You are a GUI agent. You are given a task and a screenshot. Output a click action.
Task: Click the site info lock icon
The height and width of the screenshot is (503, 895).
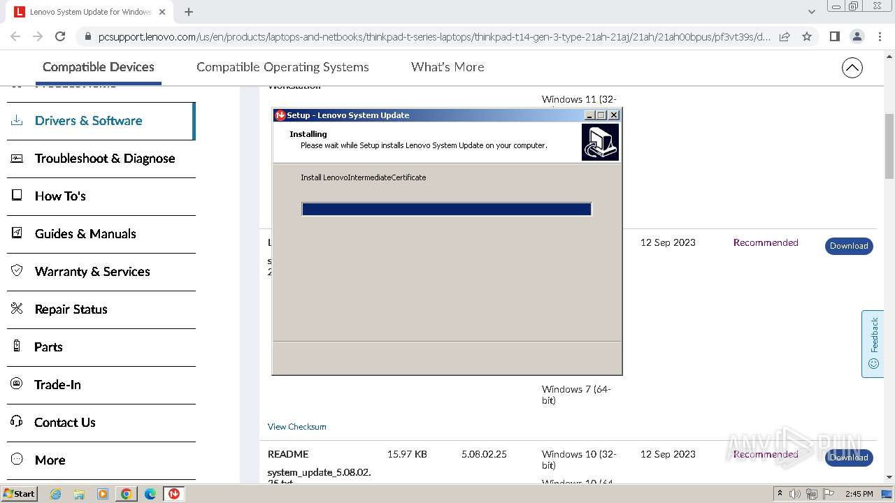(x=87, y=36)
